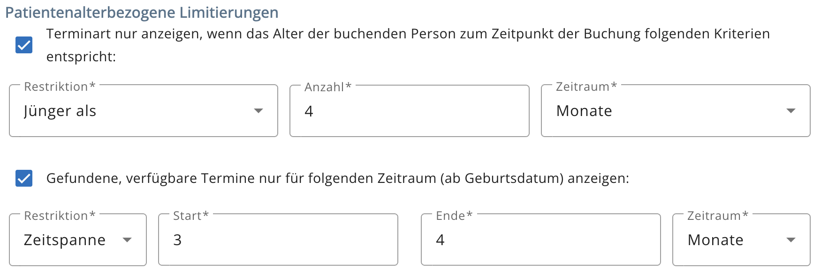Screen dimensions: 821x276
Task: Click the lower Zeitraum dropdown arrow
Action: (791, 240)
